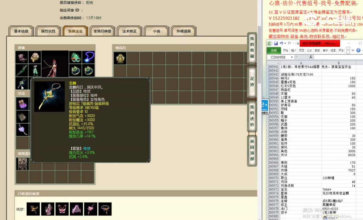Click the character portrait in equipment panel
Screen dimensions: 363x220
[x=55, y=64]
